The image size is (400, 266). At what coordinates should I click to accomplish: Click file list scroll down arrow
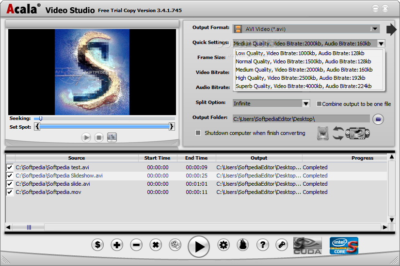391,220
